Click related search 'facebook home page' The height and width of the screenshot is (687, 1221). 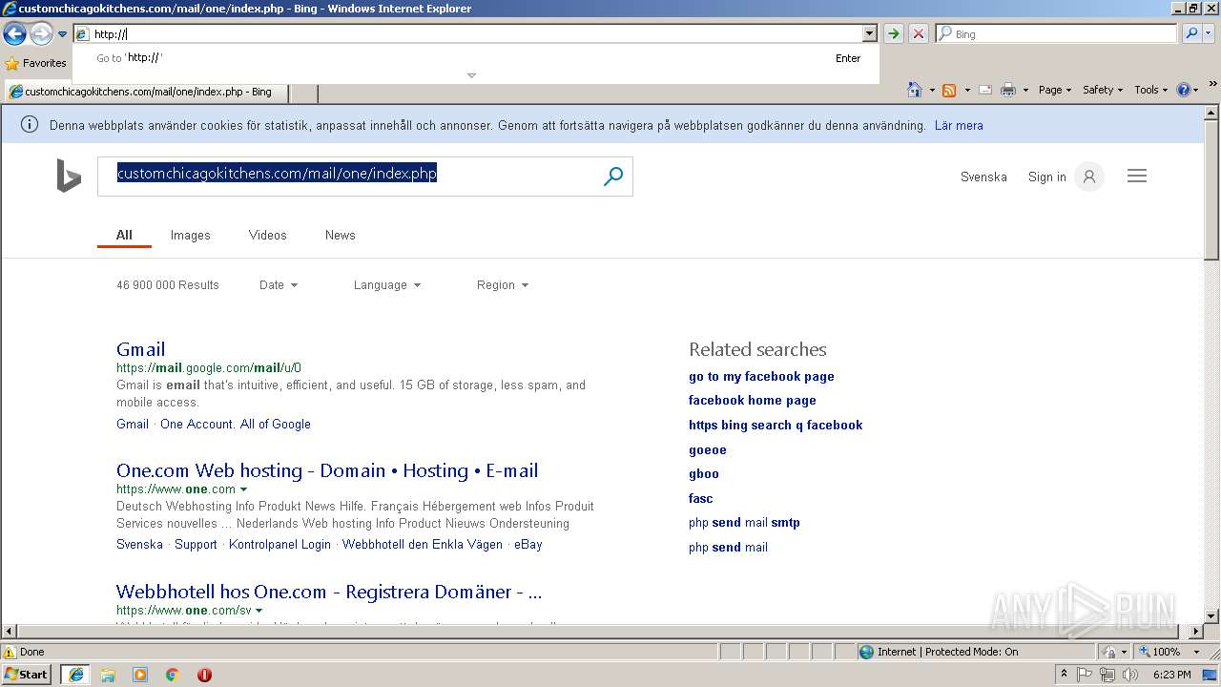[753, 400]
